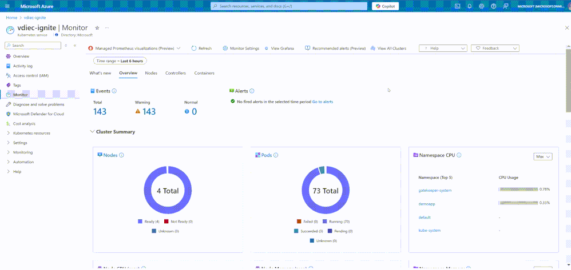
Task: Click the Normal events count 0
Action: [194, 111]
